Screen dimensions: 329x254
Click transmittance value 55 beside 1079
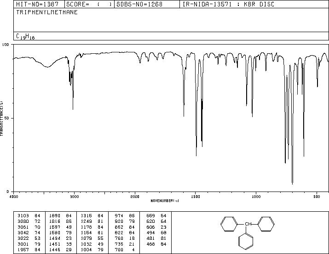(x=100, y=238)
